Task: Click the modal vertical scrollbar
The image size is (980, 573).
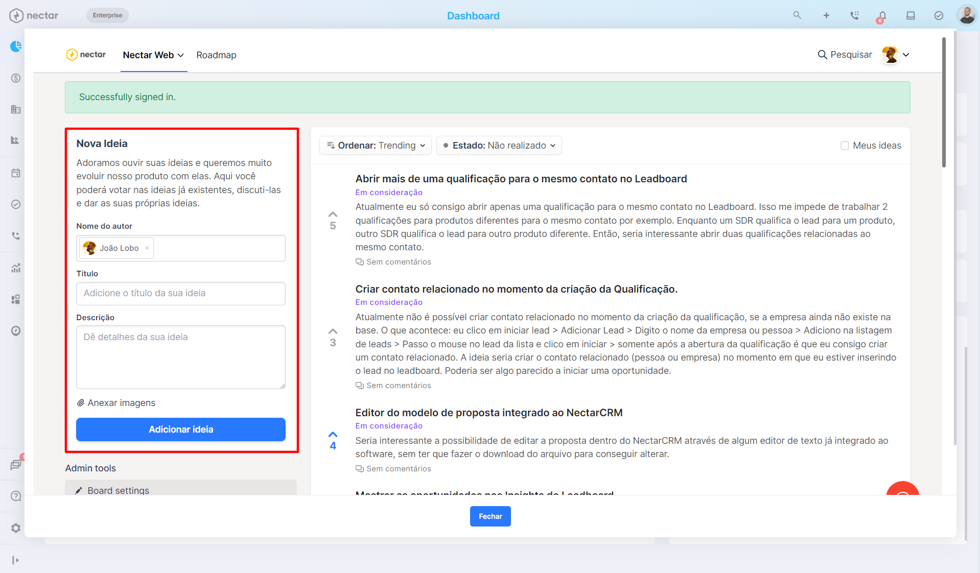Action: (x=944, y=102)
